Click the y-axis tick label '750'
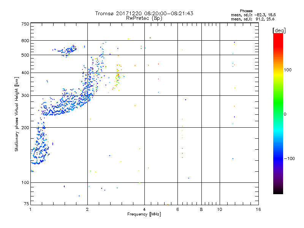This screenshot has width=304, height=228. tap(25, 24)
